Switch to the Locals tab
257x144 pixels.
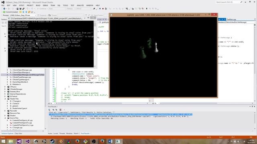[x=55, y=133]
